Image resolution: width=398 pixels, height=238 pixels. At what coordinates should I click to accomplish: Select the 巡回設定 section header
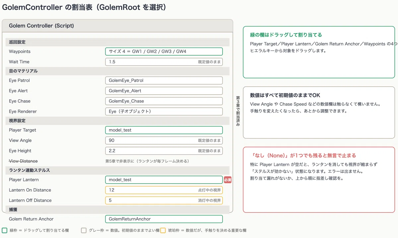(117, 42)
